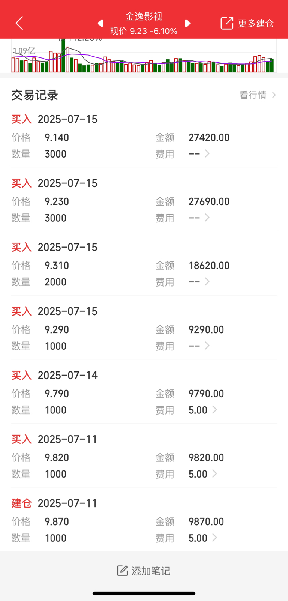This screenshot has width=288, height=601.
Task: Open 看行情 chevron arrow
Action: (274, 95)
